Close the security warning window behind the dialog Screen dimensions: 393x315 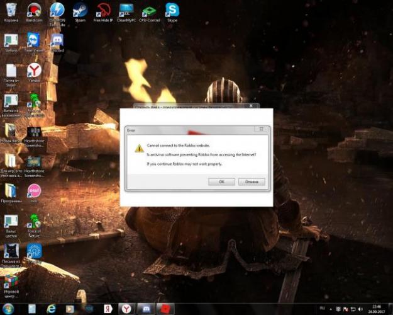pos(251,106)
